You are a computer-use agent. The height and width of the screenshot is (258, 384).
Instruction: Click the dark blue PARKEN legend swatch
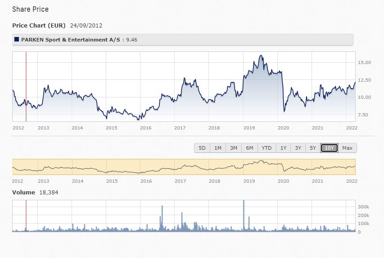(x=17, y=40)
